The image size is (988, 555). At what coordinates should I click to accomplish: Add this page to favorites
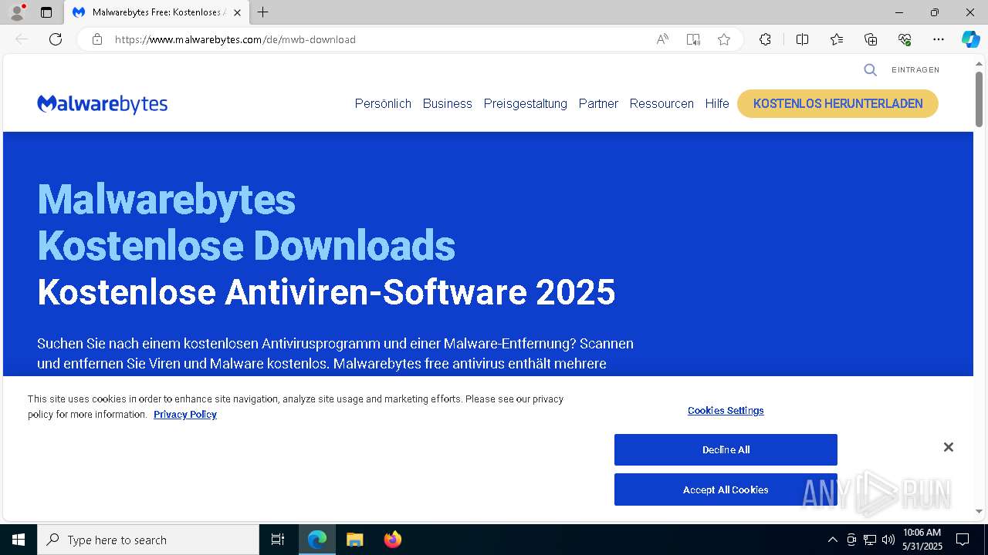[724, 39]
